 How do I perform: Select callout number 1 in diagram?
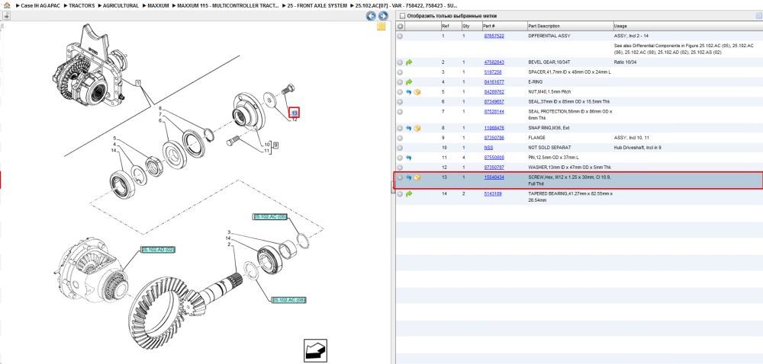138,84
